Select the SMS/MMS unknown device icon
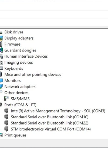Image resolution: width=108 pixels, height=148 pixels. 6,99
